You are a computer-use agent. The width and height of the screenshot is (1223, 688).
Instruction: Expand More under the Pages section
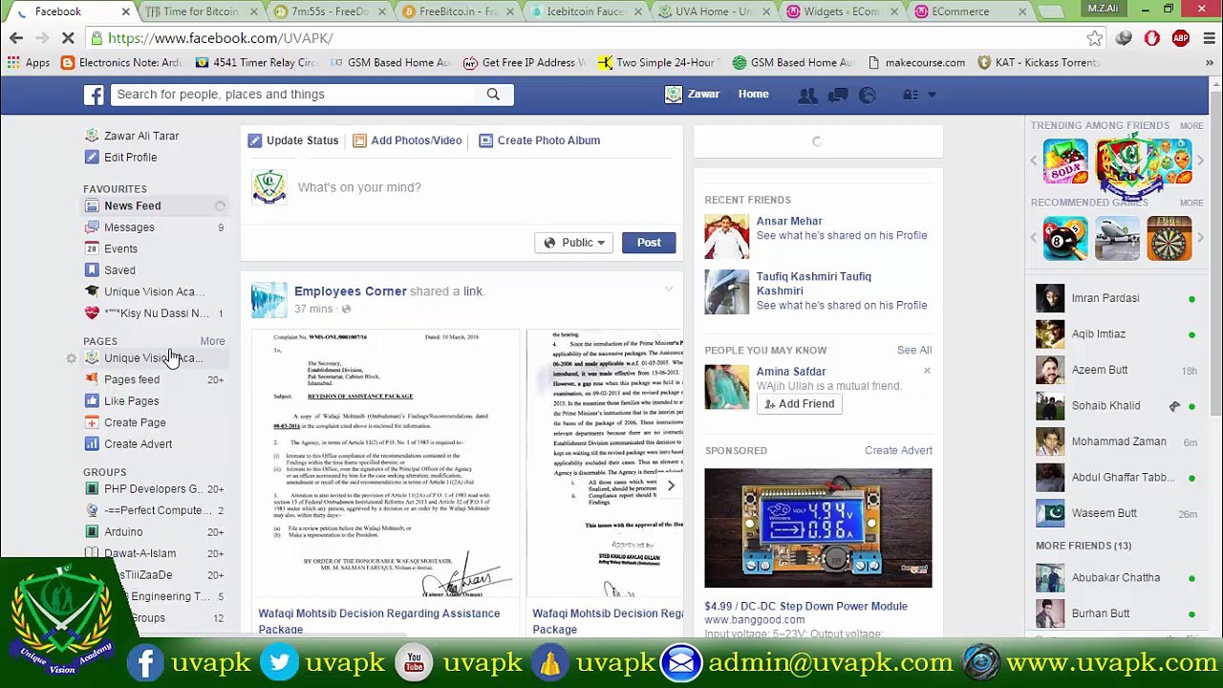coord(212,341)
